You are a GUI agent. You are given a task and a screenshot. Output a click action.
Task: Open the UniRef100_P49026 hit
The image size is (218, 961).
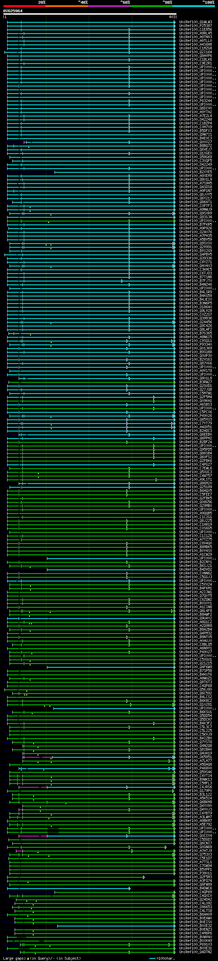point(196,416)
